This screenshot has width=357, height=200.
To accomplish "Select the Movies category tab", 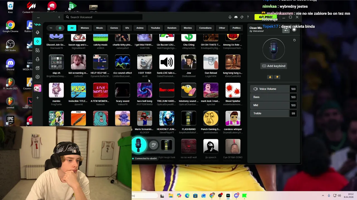I will 188,28.
